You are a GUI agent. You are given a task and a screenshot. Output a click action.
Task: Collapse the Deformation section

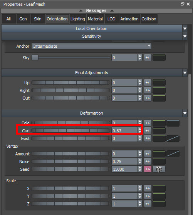(185, 113)
